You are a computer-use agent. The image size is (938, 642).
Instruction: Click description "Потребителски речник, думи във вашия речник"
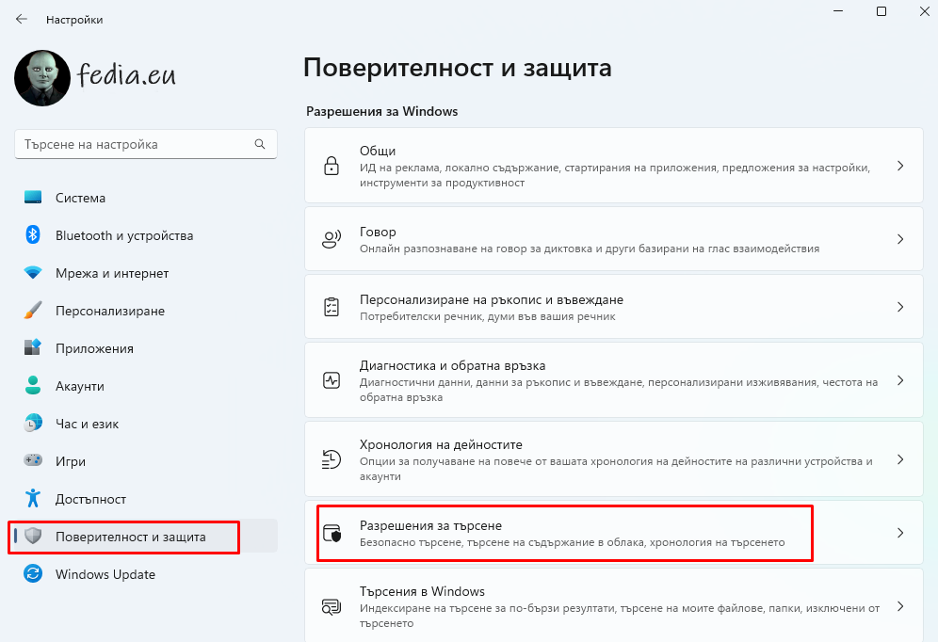487,316
